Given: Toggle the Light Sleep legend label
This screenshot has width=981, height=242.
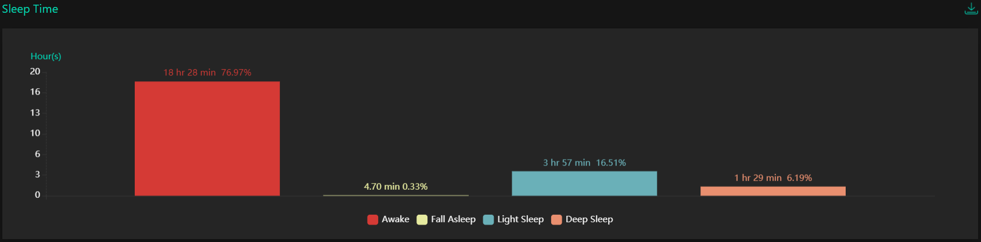Looking at the screenshot, I should tap(520, 219).
